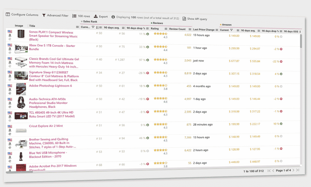Open Review Count column menu icon
Image resolution: width=311 pixels, height=187 pixels.
[190, 29]
